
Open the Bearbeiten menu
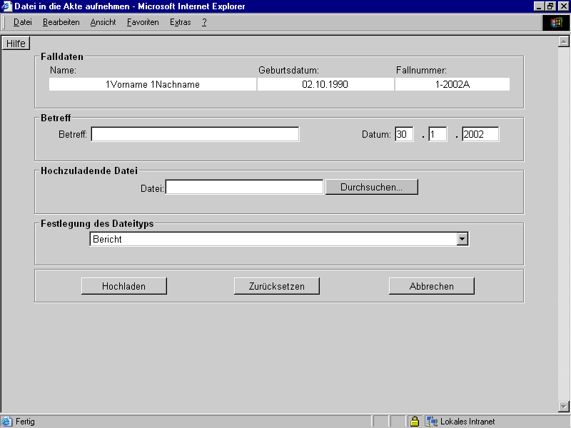click(x=61, y=22)
